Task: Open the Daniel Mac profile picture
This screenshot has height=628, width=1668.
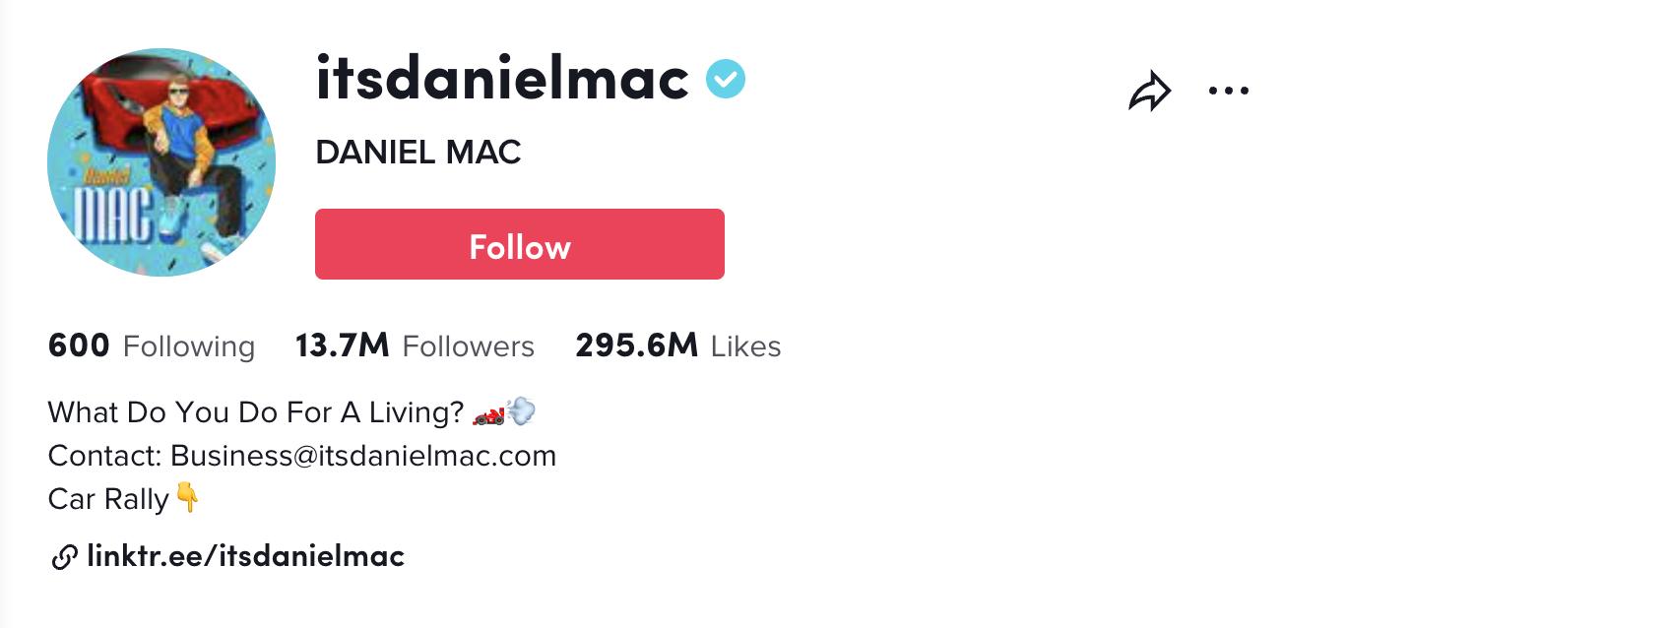Action: [x=161, y=162]
